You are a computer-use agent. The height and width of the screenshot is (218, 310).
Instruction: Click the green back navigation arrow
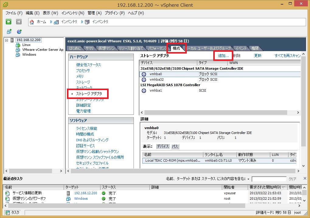(9, 22)
